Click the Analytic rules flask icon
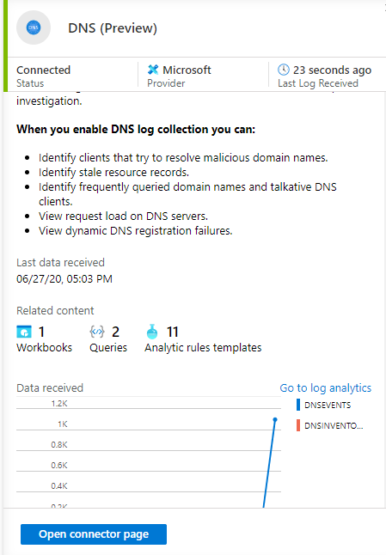386x555 pixels. (x=152, y=332)
